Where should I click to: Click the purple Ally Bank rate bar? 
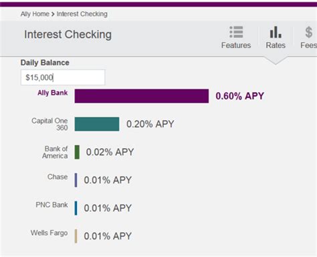142,96
